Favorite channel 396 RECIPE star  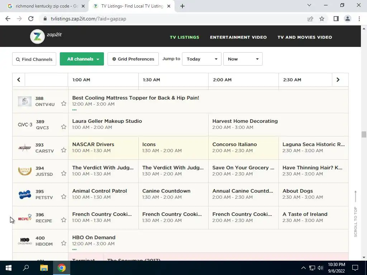coord(64,220)
